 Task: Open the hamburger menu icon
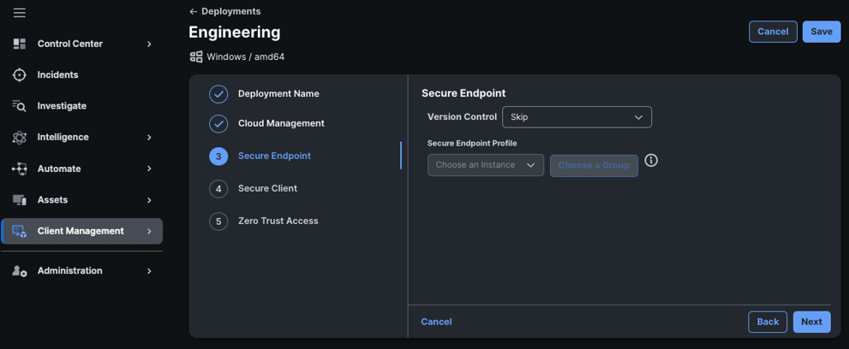pyautogui.click(x=20, y=13)
